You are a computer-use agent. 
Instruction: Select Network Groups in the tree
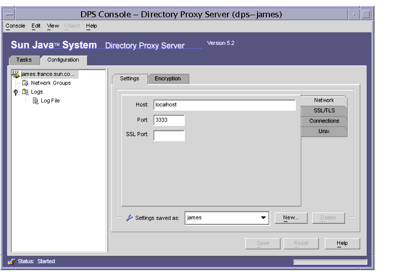51,83
